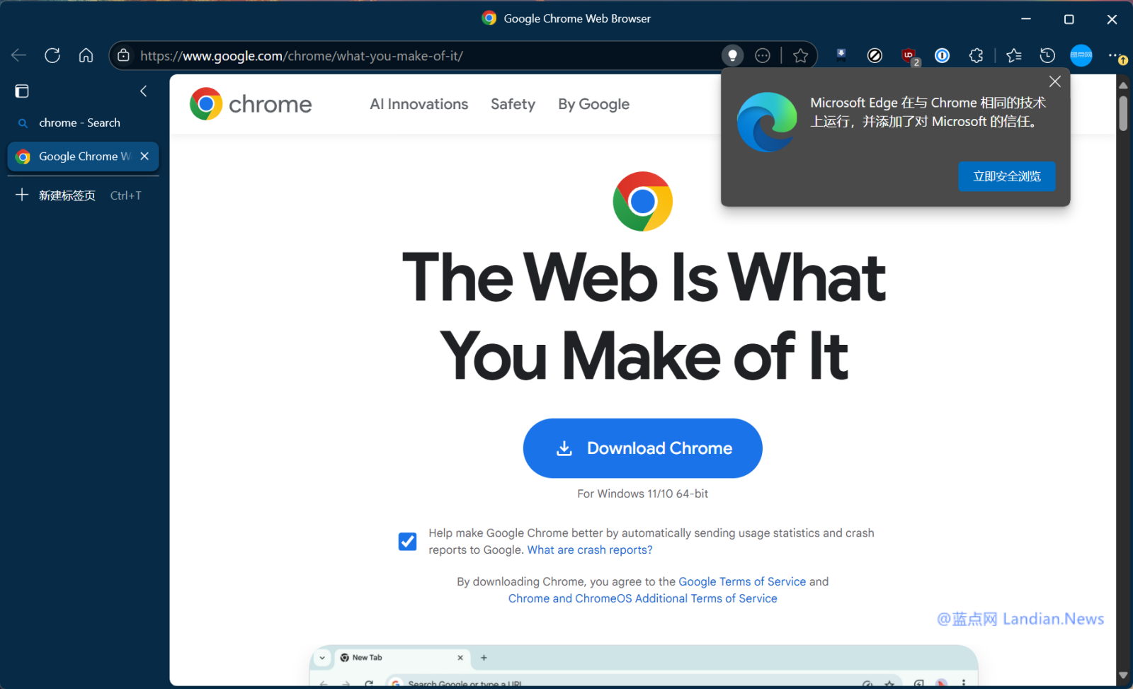Dismiss the Microsoft Edge promo popup
Screen dimensions: 1133x689
pos(1054,81)
